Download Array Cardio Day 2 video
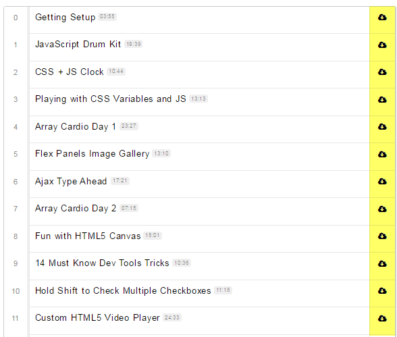The height and width of the screenshot is (337, 397). [382, 209]
